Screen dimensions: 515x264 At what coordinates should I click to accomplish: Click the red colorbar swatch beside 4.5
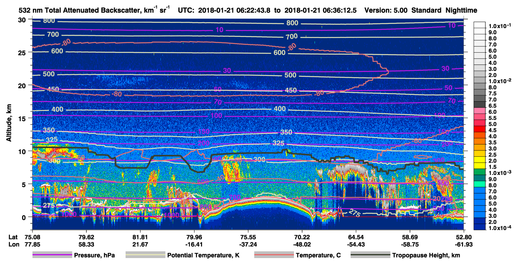point(481,129)
